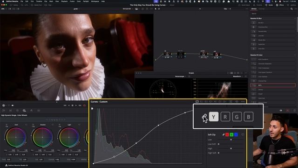
Task: Open the LUTs browser
Action: pos(25,5)
